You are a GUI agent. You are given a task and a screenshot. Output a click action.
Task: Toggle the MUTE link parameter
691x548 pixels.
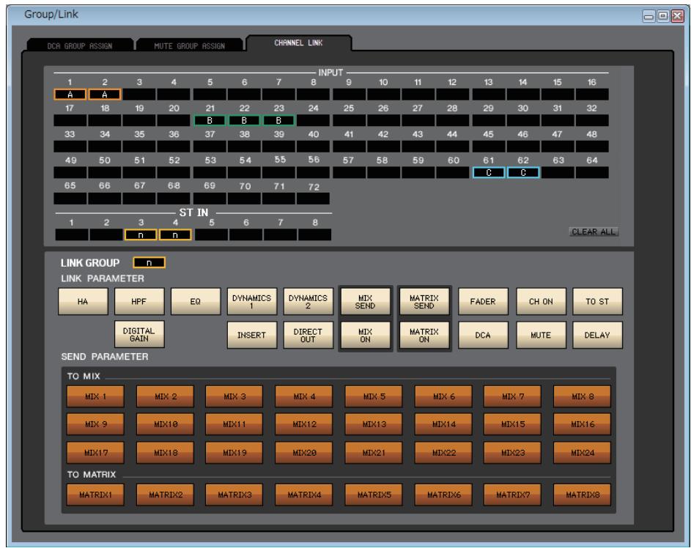point(541,335)
